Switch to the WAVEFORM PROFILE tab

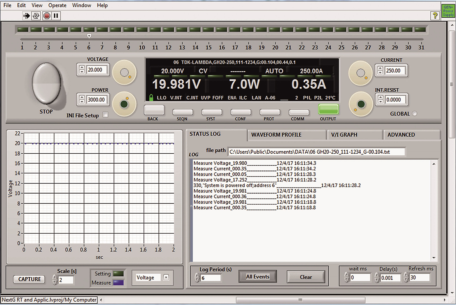287,135
